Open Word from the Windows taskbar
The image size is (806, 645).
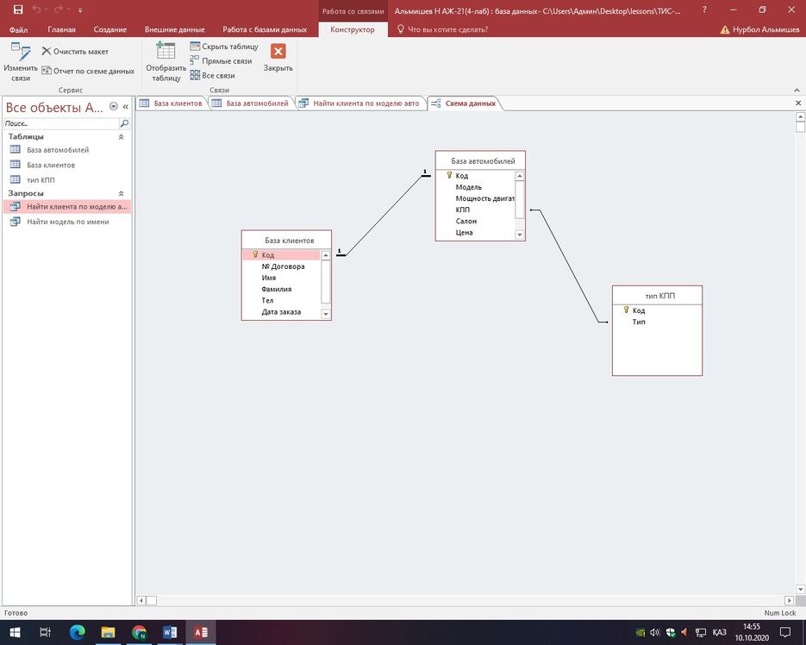coord(170,632)
